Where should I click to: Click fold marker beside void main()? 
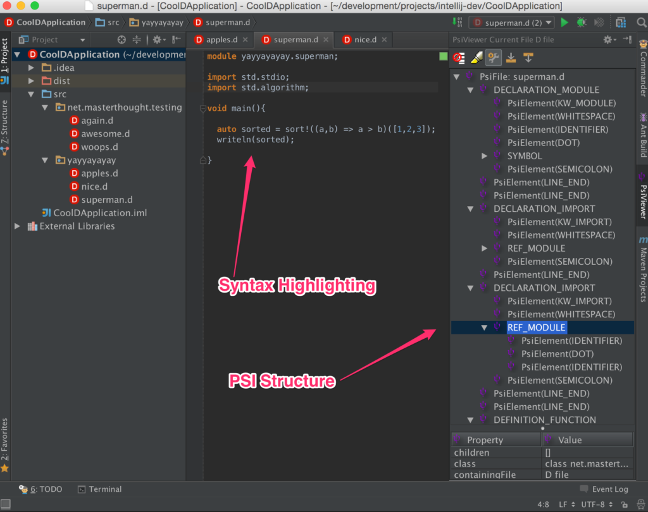[x=203, y=109]
